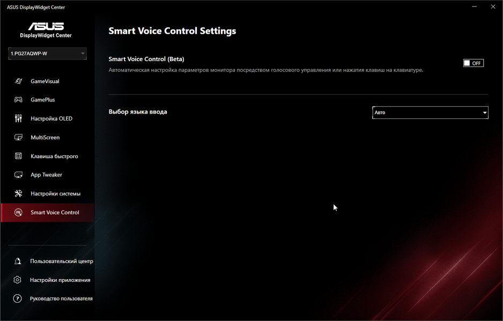Screen dimensions: 503x321
Task: Click the GameVisual sidebar icon
Action: click(x=18, y=81)
